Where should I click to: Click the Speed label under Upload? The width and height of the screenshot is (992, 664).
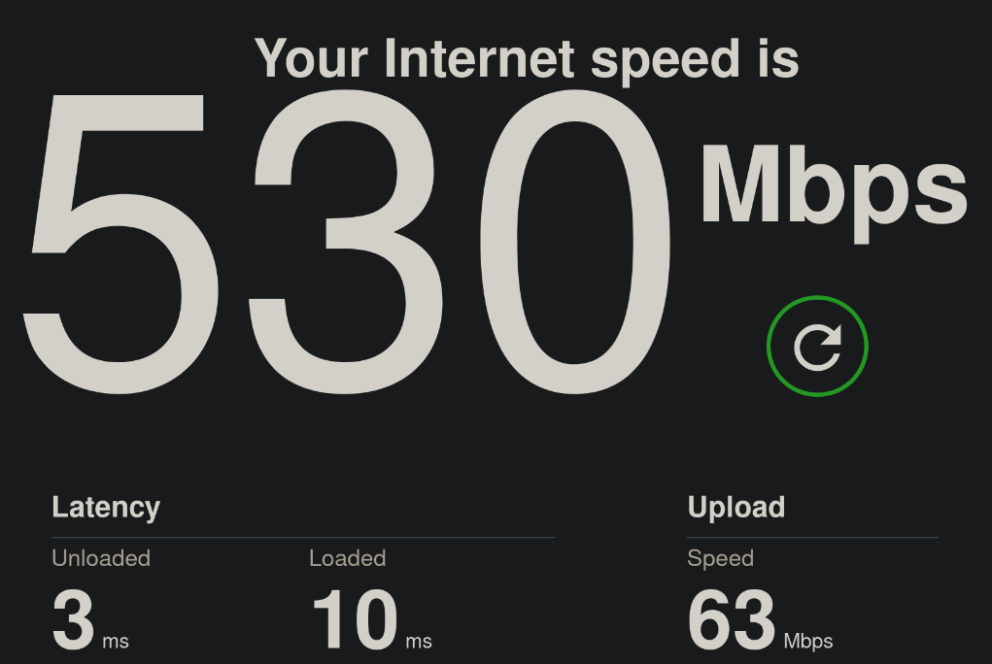(721, 558)
